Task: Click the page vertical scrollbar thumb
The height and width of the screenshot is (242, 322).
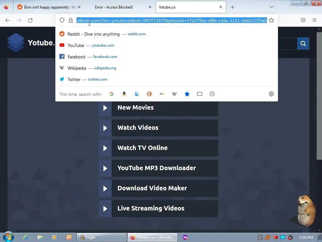Action: [319, 96]
